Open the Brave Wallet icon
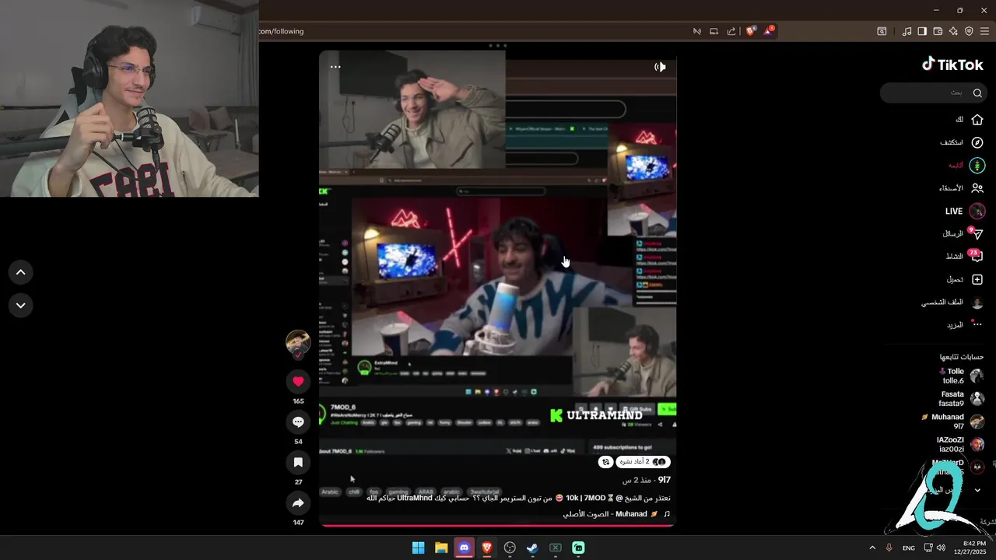The height and width of the screenshot is (560, 996). pos(938,31)
